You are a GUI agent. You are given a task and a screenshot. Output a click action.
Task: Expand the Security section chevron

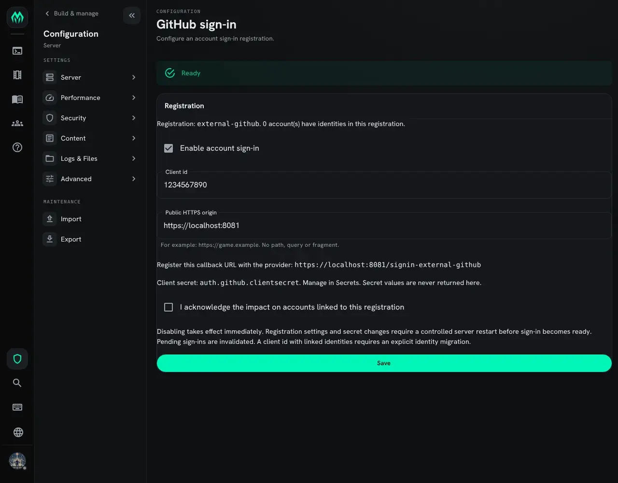tap(134, 118)
